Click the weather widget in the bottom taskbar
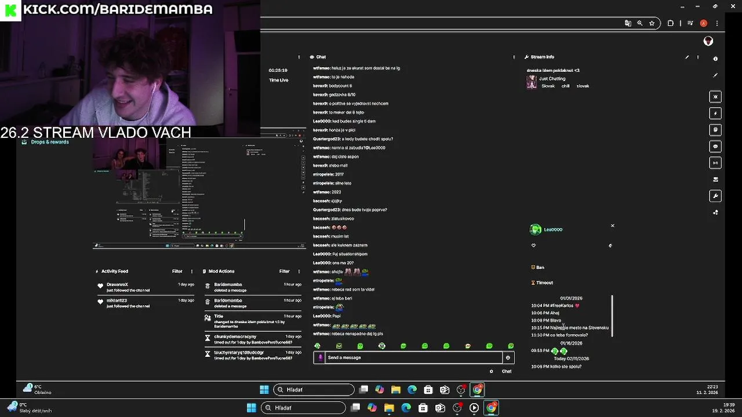The image size is (742, 417). [x=30, y=408]
